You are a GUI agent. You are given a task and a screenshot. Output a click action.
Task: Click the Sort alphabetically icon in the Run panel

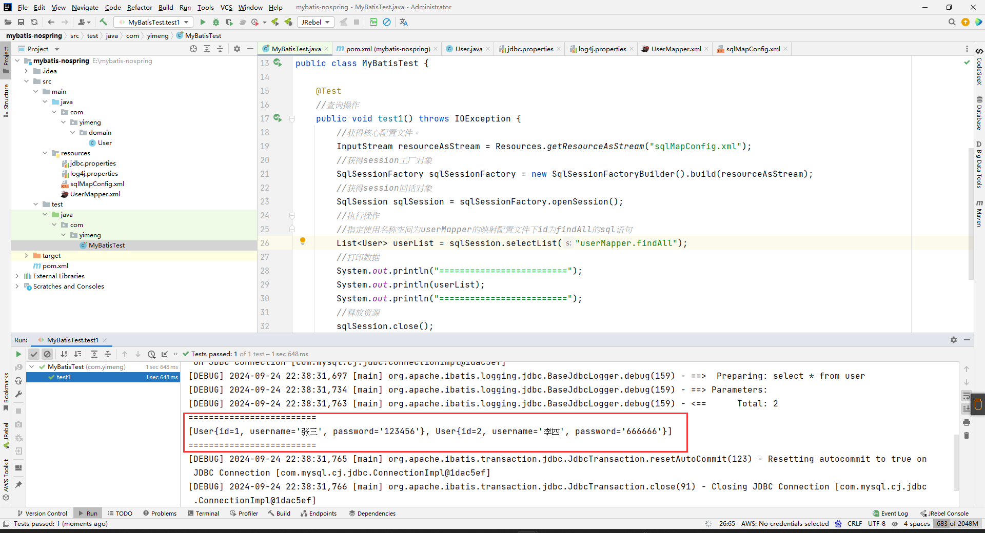click(64, 354)
